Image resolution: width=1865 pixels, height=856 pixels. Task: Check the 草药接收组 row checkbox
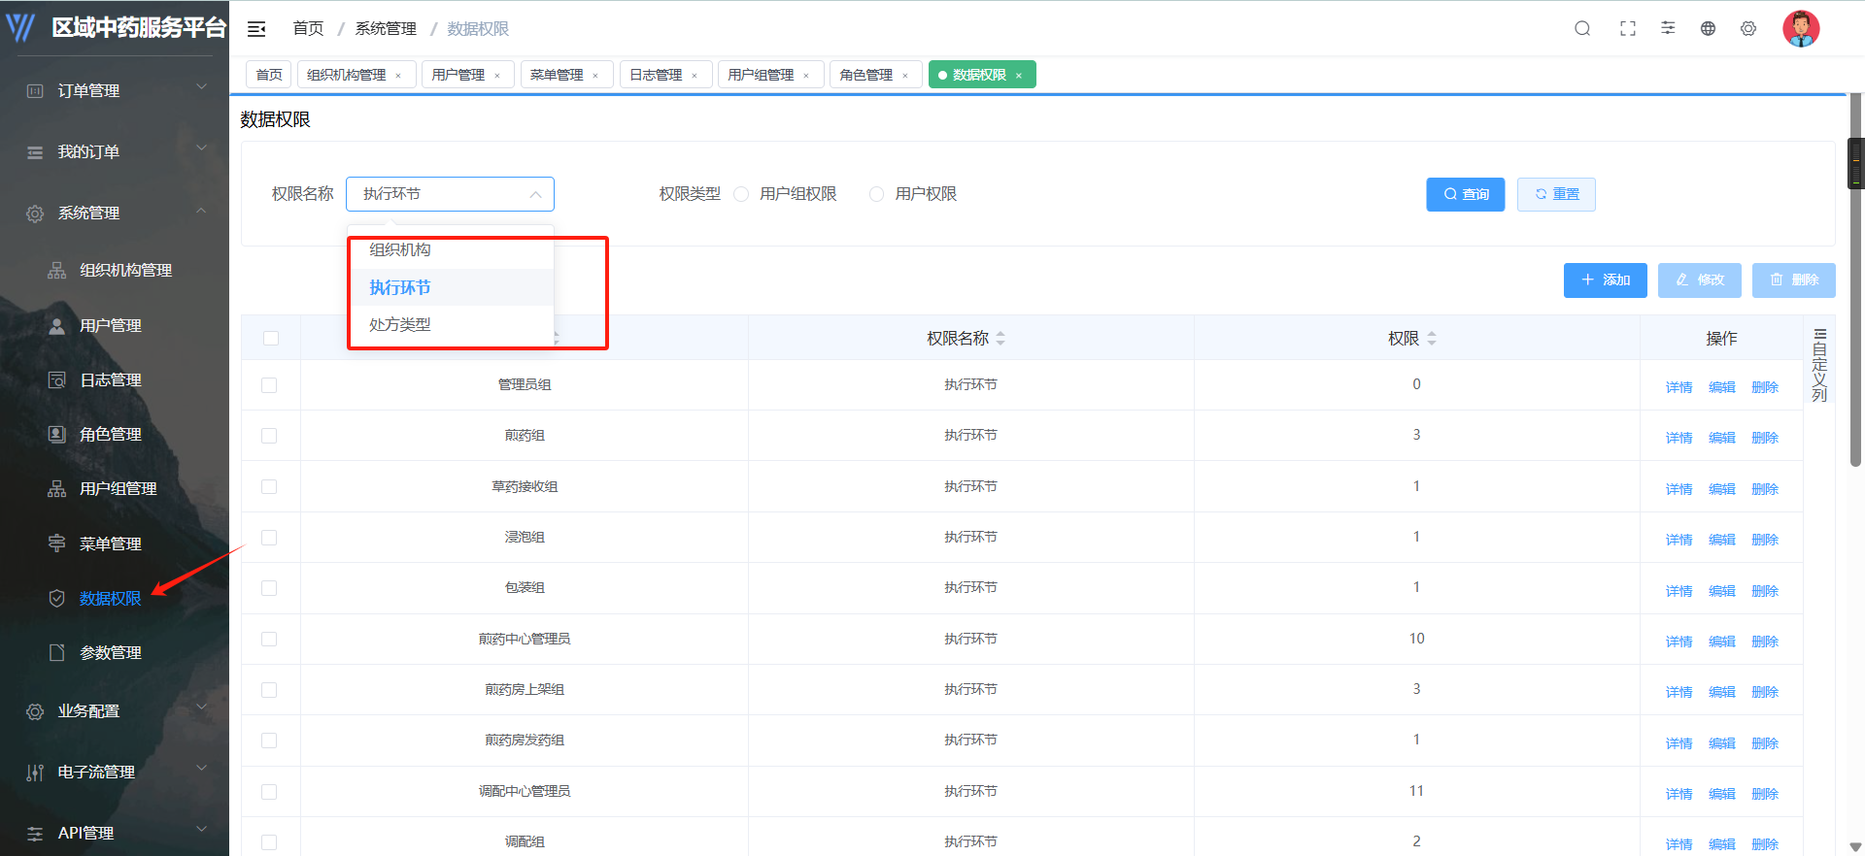coord(269,486)
